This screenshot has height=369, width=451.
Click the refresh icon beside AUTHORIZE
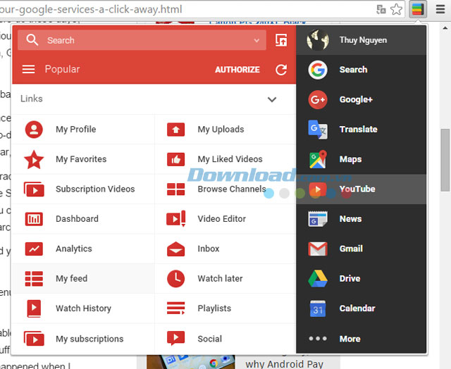[x=281, y=70]
